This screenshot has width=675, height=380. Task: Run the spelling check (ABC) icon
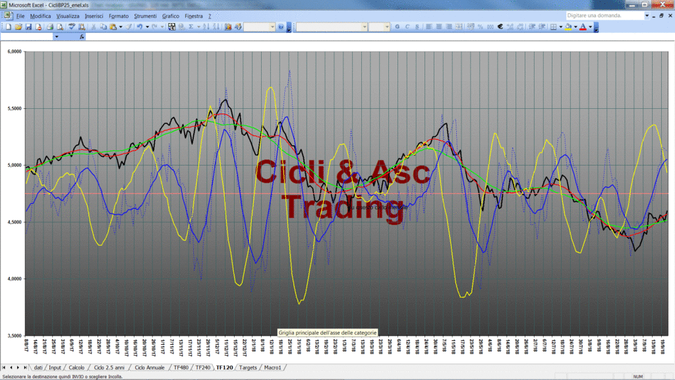point(72,26)
